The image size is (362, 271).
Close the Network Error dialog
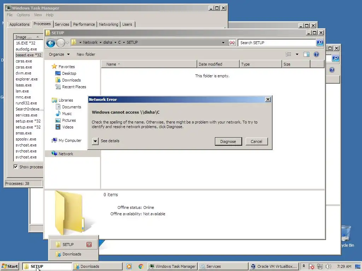[268, 99]
